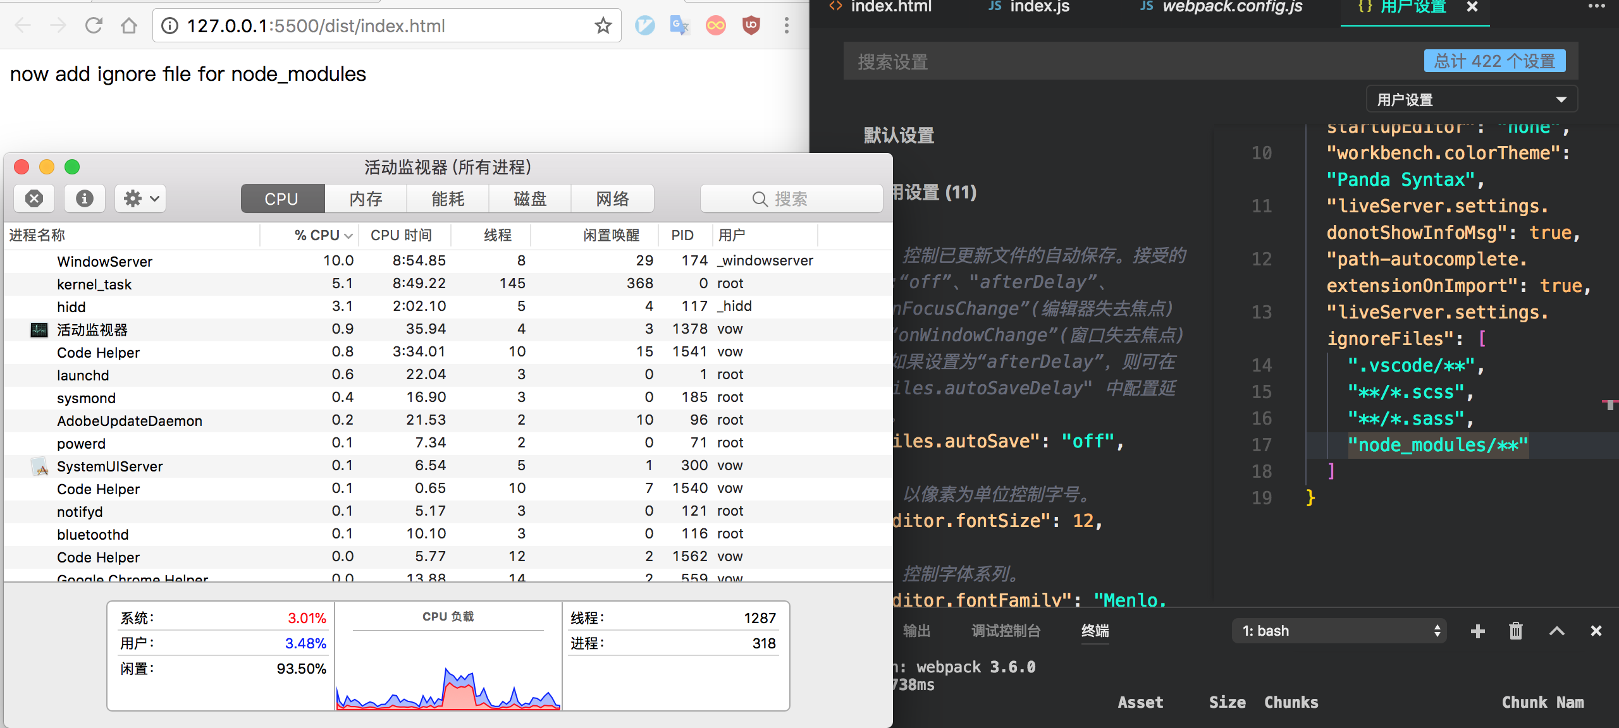Open the webpack.config.js editor tab
Screen dimensions: 1619x728
[x=1231, y=8]
